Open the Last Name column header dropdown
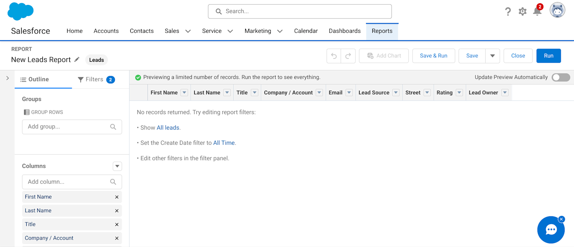Image resolution: width=574 pixels, height=247 pixels. (x=227, y=93)
